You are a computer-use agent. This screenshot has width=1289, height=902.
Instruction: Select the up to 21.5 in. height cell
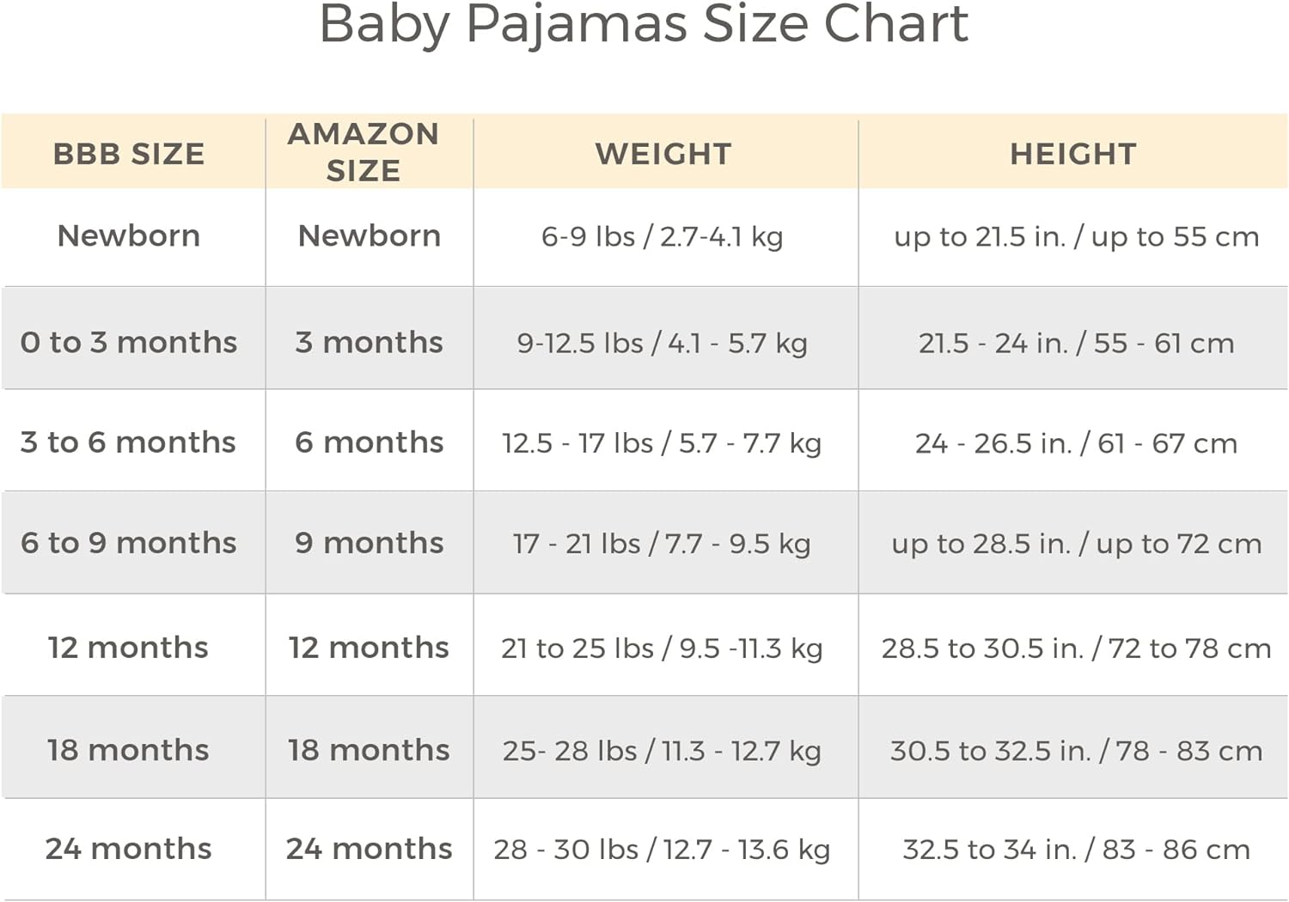[x=1077, y=236]
